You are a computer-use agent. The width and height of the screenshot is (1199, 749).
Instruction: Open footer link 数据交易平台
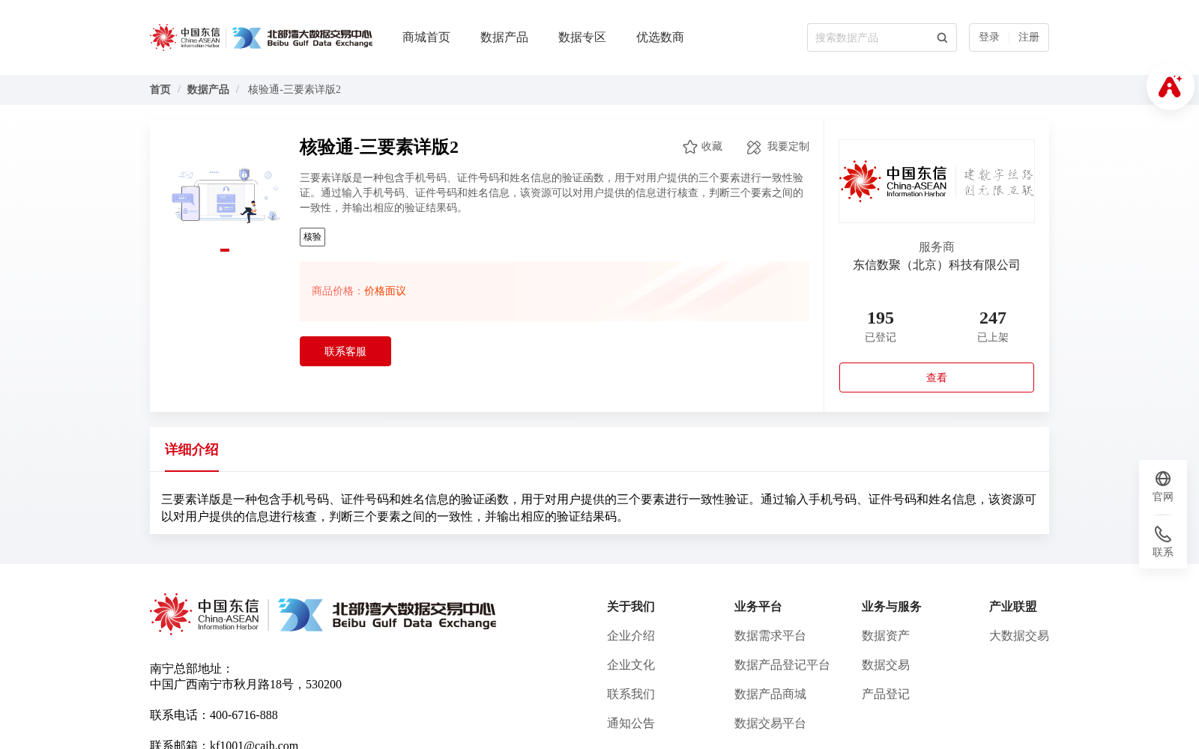[x=770, y=724]
